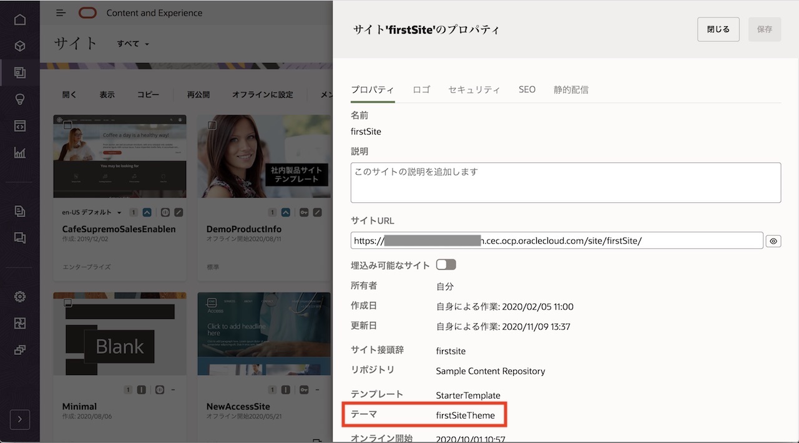
Task: Switch to the セキュリティ tab
Action: pos(474,90)
